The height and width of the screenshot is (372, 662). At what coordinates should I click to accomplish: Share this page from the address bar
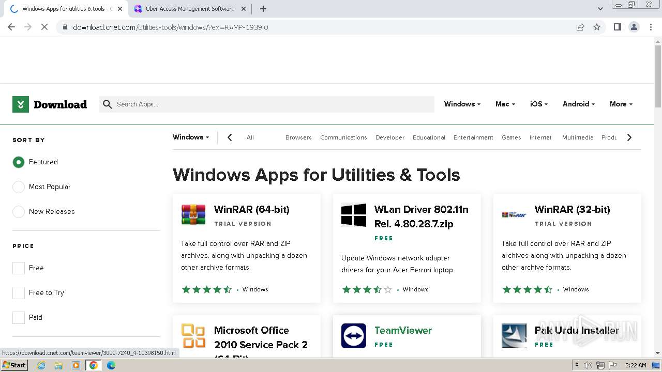click(580, 27)
